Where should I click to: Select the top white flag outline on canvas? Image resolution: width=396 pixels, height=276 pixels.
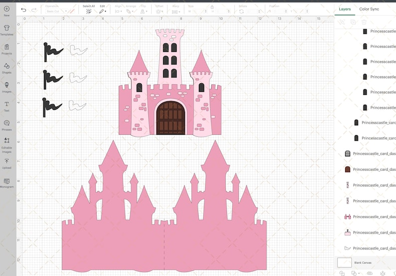pyautogui.click(x=78, y=50)
